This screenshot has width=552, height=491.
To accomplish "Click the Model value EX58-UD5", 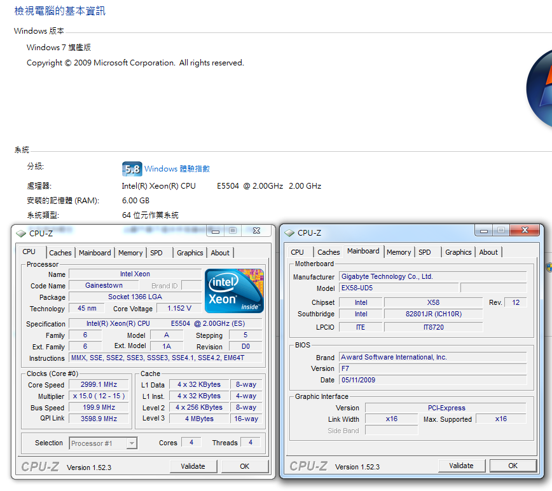I will click(399, 288).
